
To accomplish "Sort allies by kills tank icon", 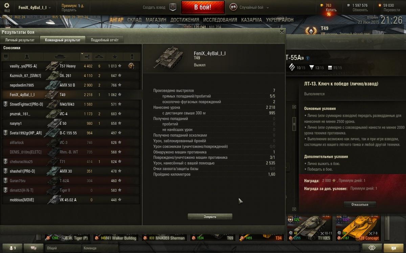I will (x=99, y=56).
